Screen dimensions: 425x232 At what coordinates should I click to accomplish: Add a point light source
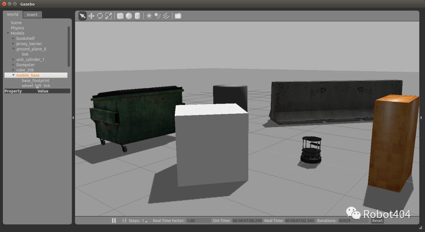click(149, 16)
